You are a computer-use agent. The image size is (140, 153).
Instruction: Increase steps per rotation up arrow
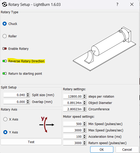tap(85, 95)
